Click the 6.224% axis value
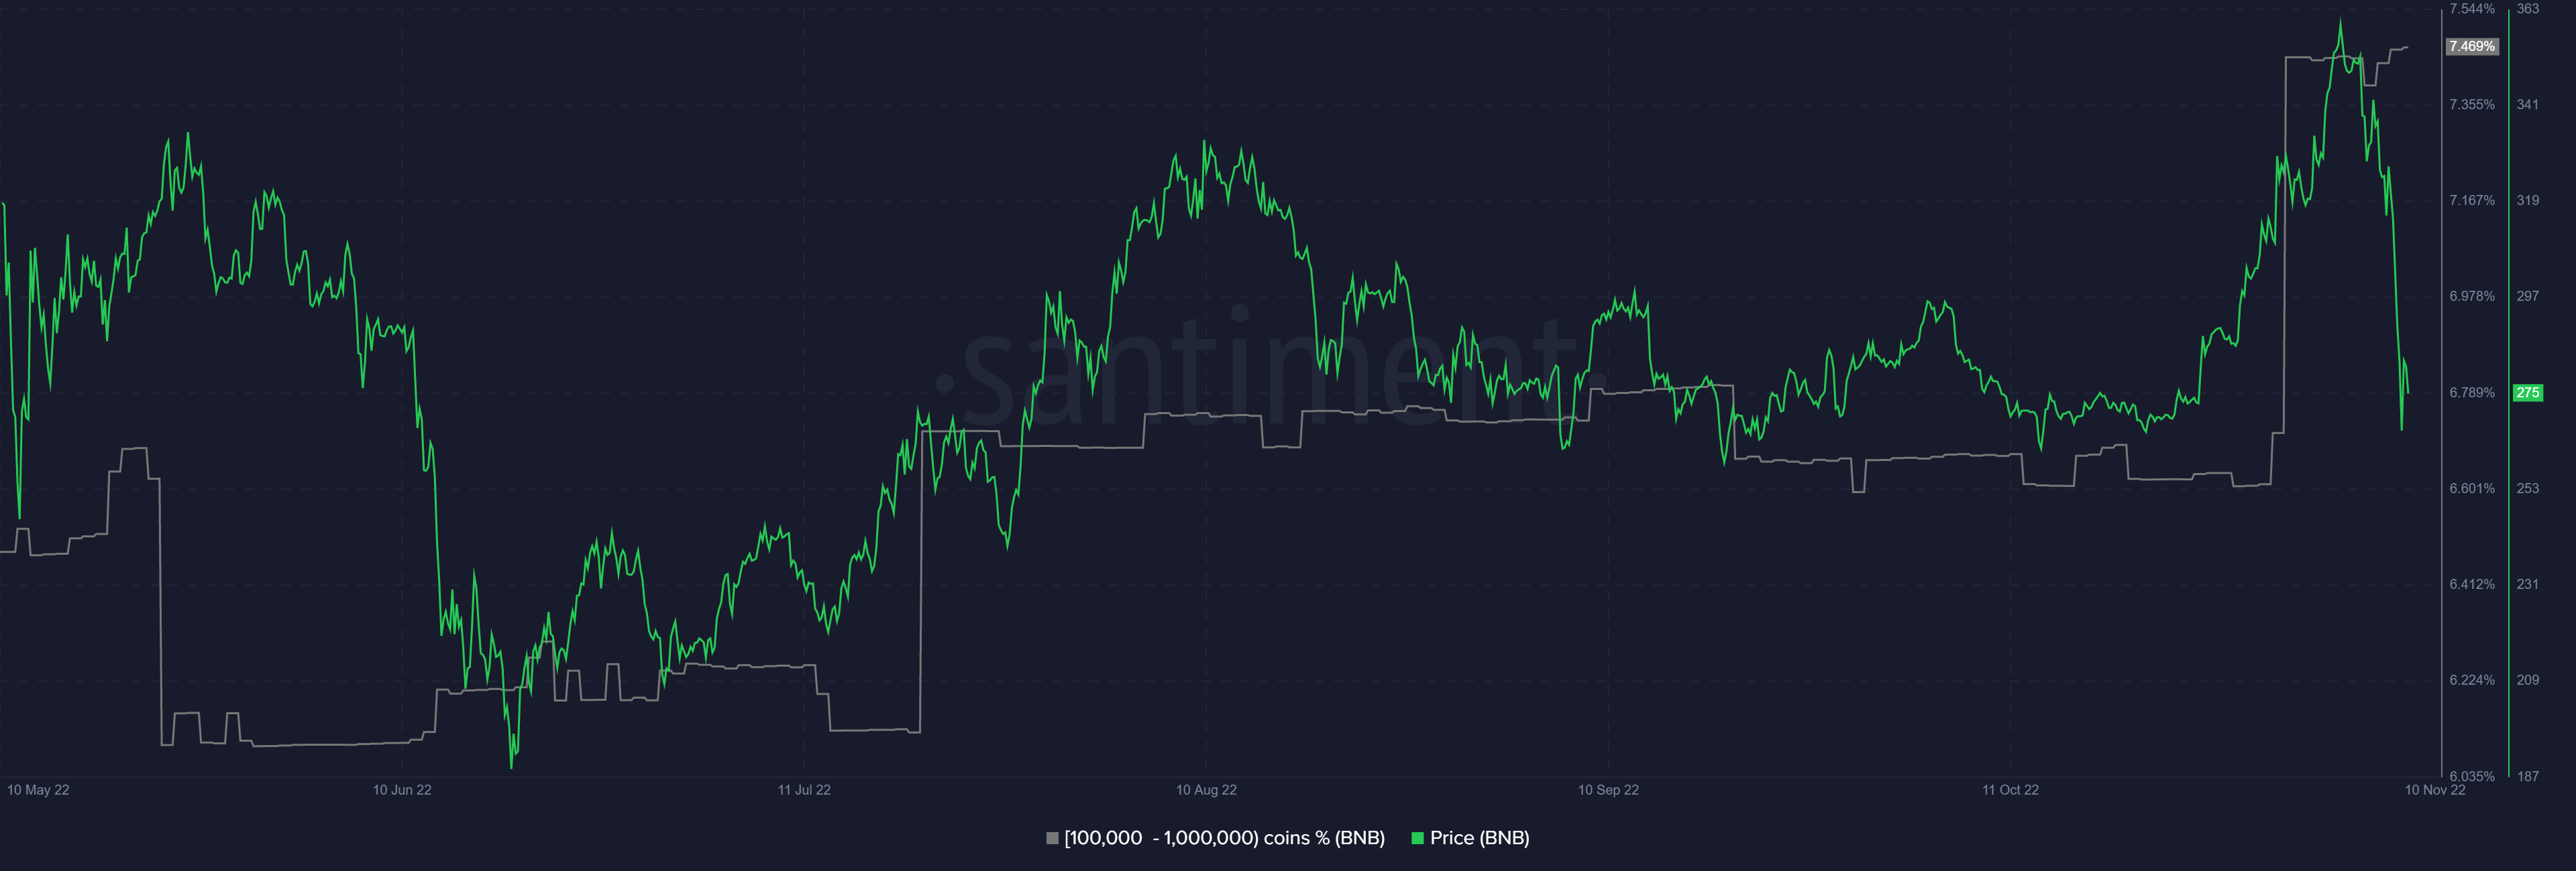2576x871 pixels. (x=2472, y=680)
